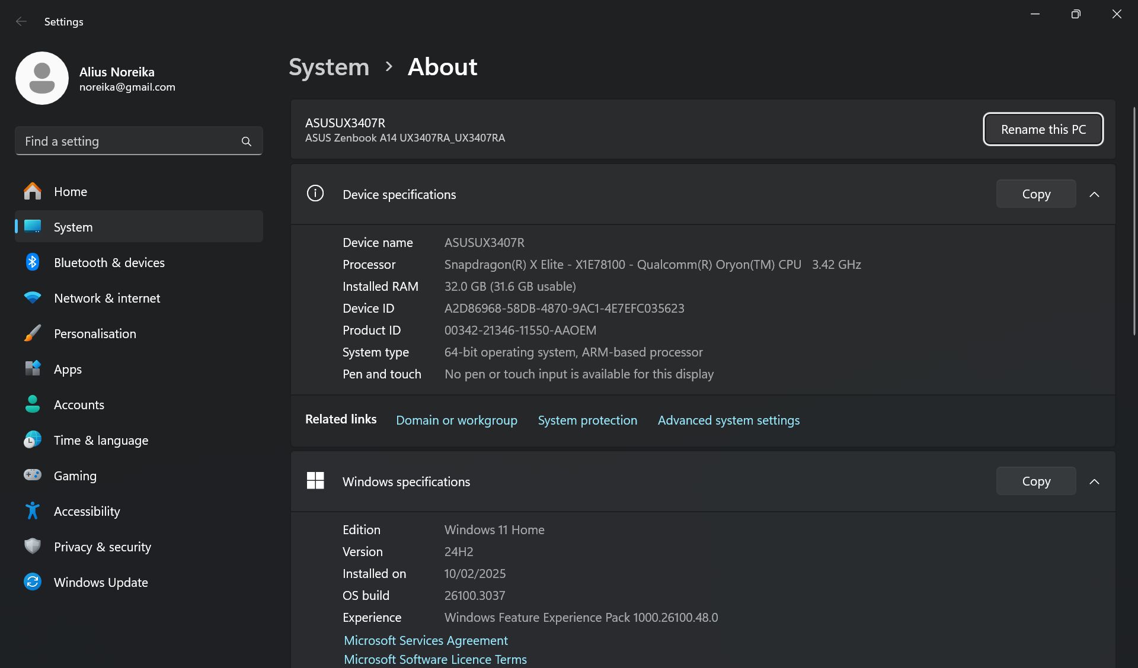Collapse the Device specifications section
This screenshot has width=1138, height=668.
[1094, 194]
